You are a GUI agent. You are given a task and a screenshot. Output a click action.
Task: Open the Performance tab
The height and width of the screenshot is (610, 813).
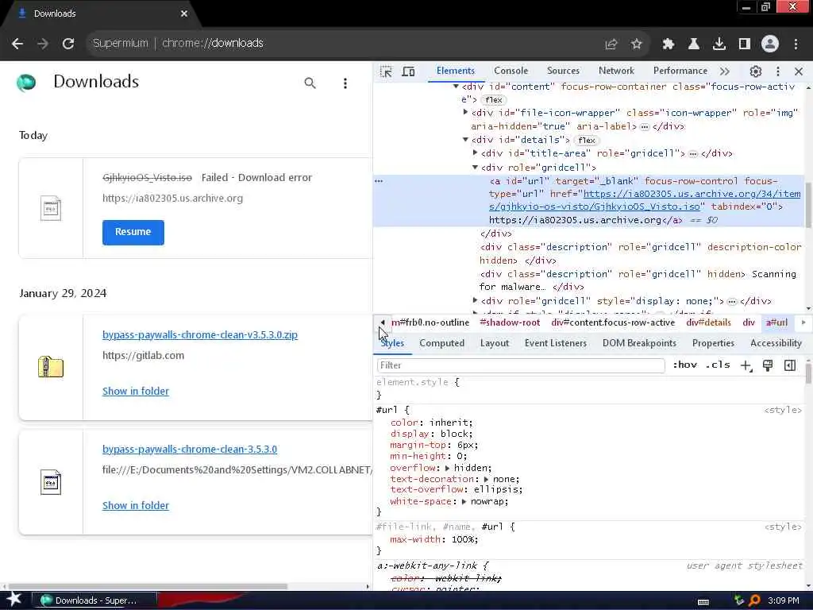(680, 71)
